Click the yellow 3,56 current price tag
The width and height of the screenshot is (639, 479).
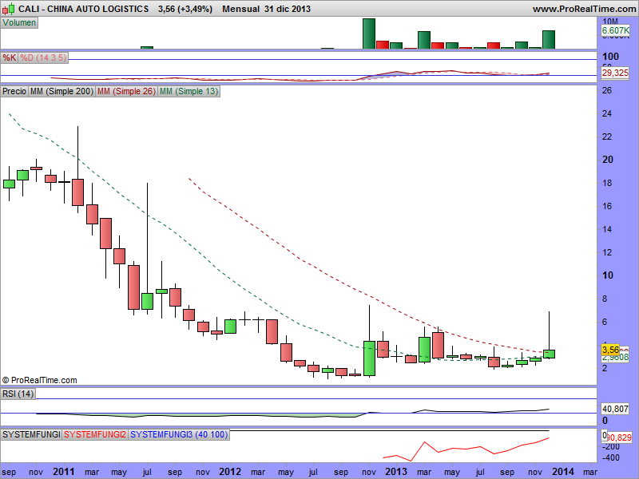click(x=610, y=350)
